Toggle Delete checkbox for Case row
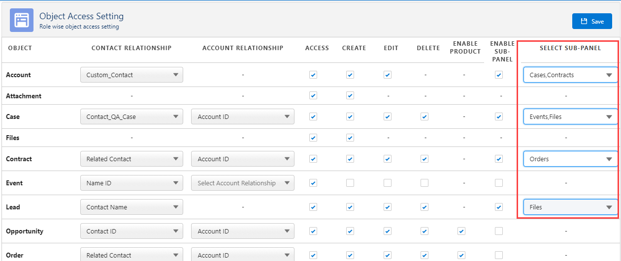The height and width of the screenshot is (261, 621). pos(425,117)
